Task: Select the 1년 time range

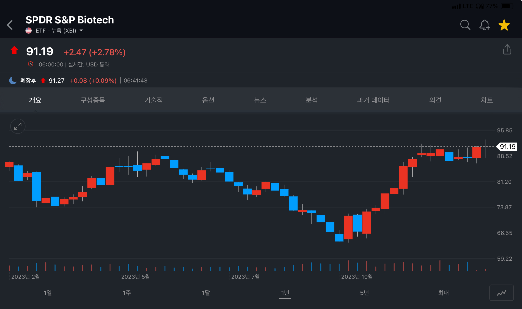Action: point(285,293)
